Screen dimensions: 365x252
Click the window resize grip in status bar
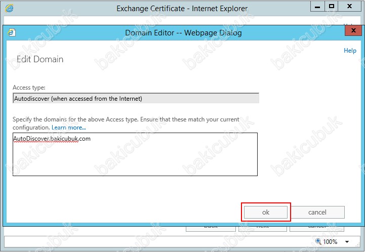click(x=358, y=244)
